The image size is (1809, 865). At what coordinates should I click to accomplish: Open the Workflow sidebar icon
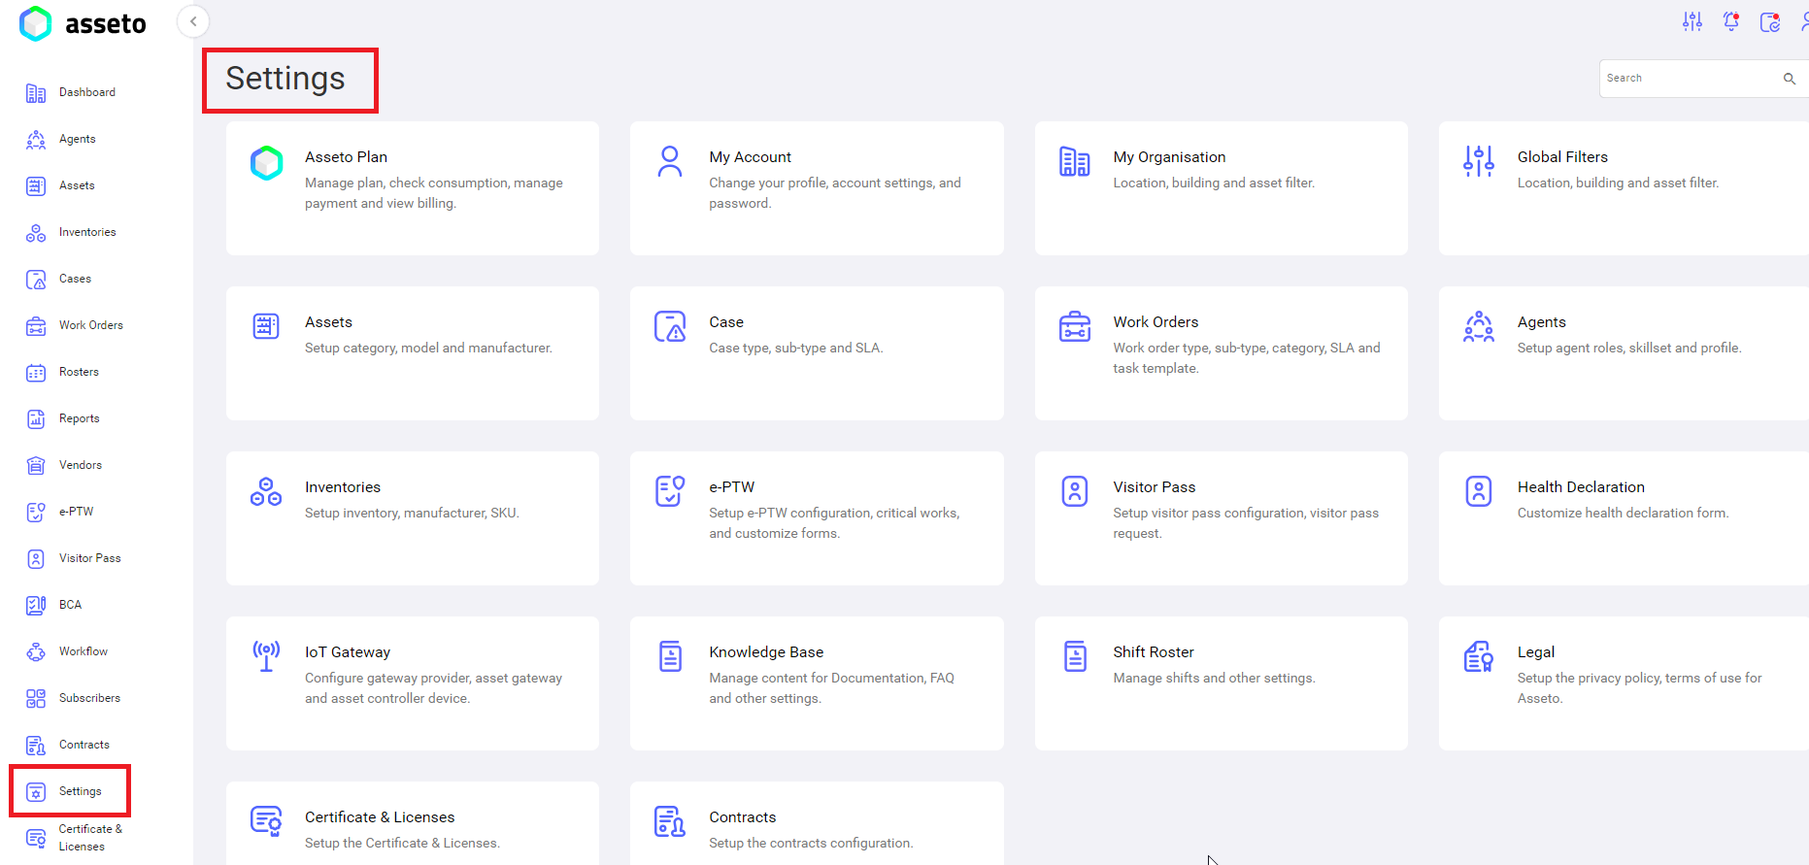point(36,652)
